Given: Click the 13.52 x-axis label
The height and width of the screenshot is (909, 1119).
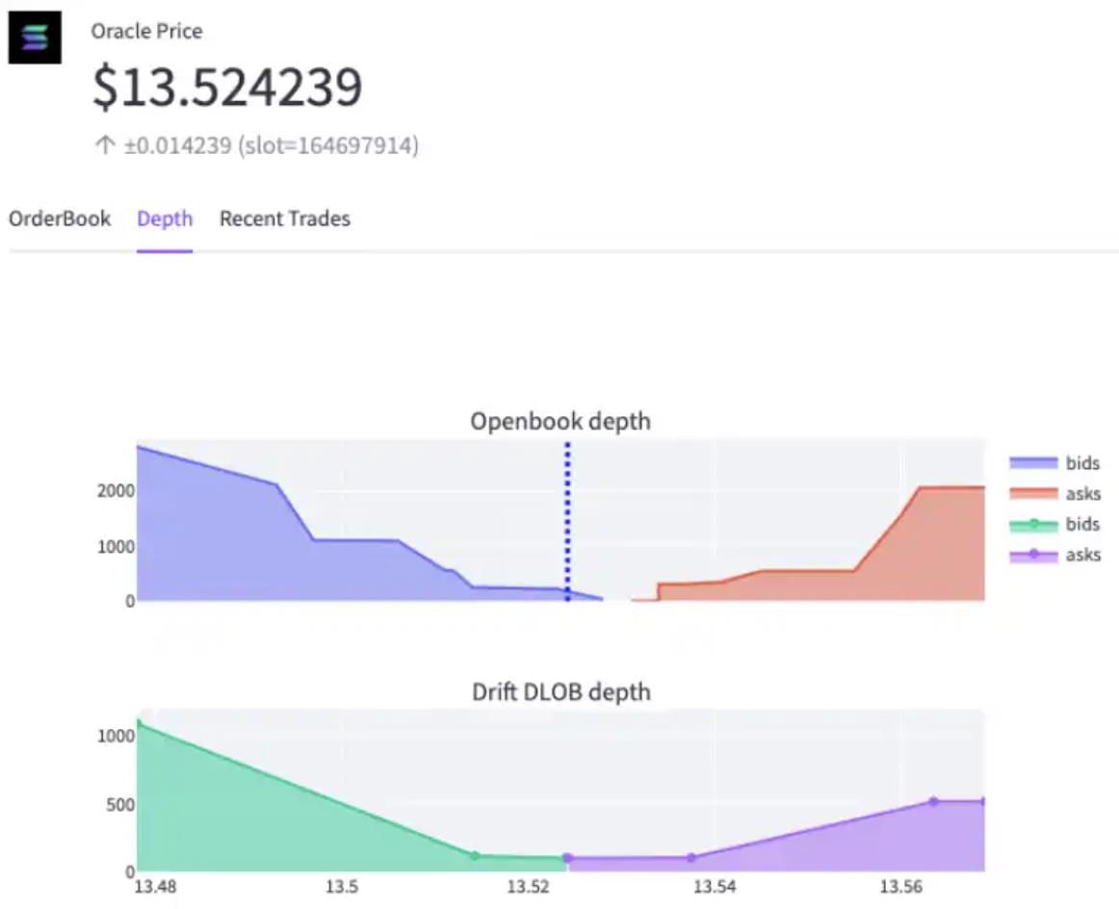Looking at the screenshot, I should coord(529,887).
